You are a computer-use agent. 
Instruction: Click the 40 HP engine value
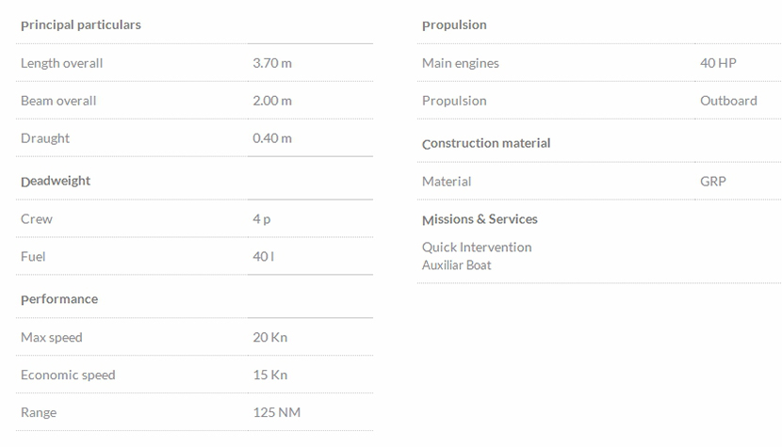[718, 63]
